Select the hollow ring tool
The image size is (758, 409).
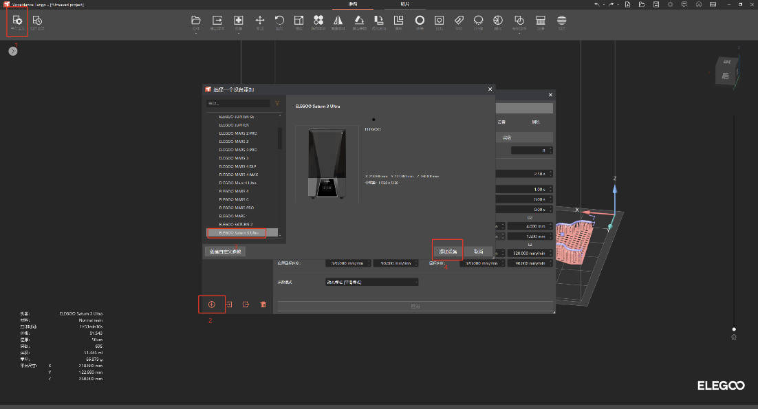420,20
